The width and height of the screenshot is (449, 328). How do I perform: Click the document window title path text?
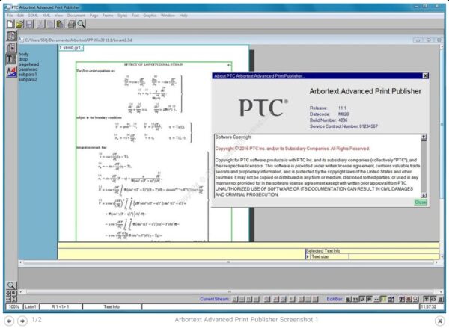click(79, 40)
